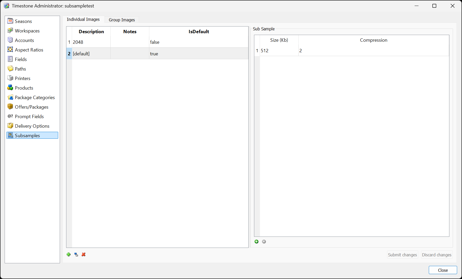Duplicate the selected subsample set
This screenshot has width=462, height=279.
click(x=76, y=255)
